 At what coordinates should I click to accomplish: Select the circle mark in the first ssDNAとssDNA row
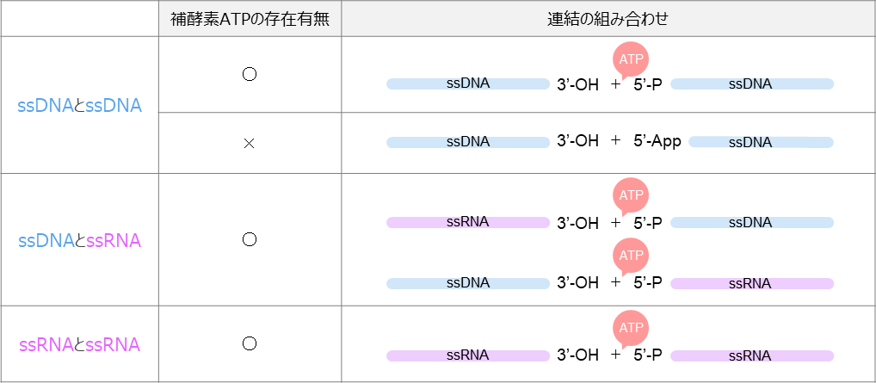(x=250, y=74)
